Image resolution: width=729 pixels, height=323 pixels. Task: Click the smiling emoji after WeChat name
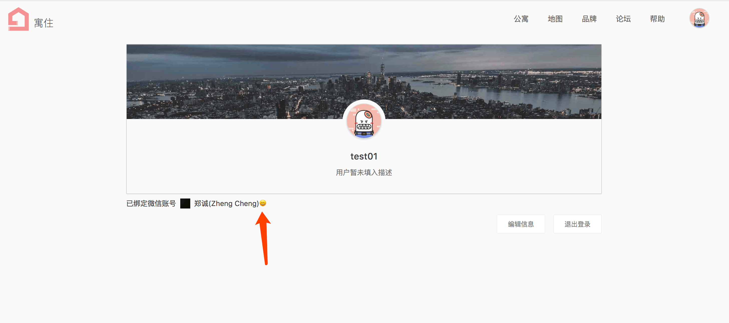(x=263, y=203)
